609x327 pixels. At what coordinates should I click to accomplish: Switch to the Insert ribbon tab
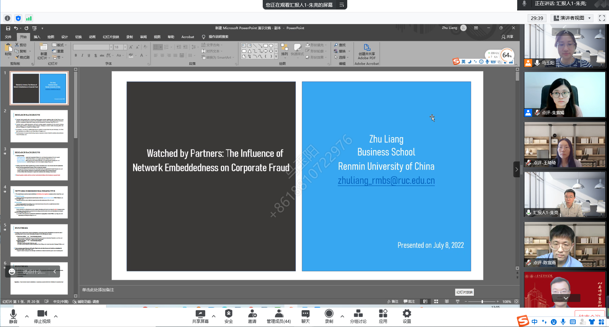coord(37,37)
